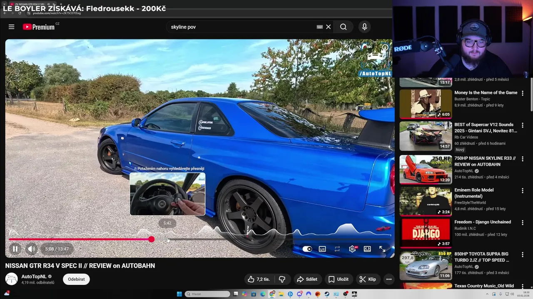Run search with the magnifier button
533x299 pixels.
click(x=343, y=27)
